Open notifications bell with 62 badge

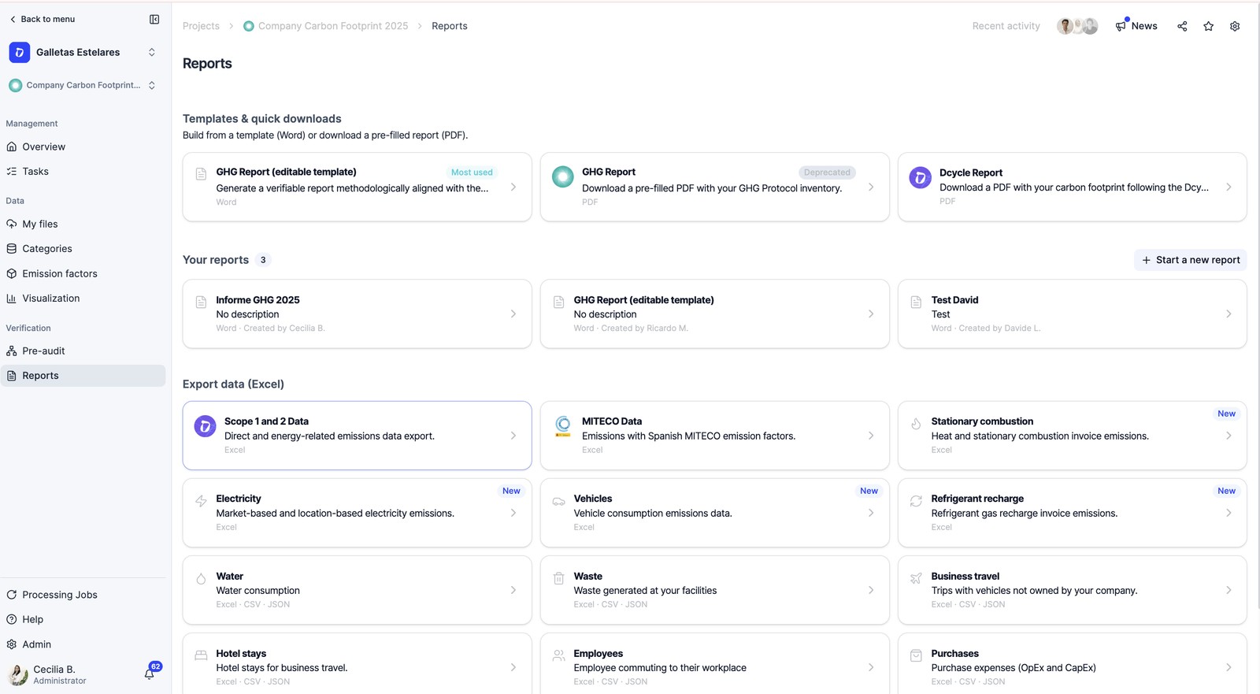150,674
